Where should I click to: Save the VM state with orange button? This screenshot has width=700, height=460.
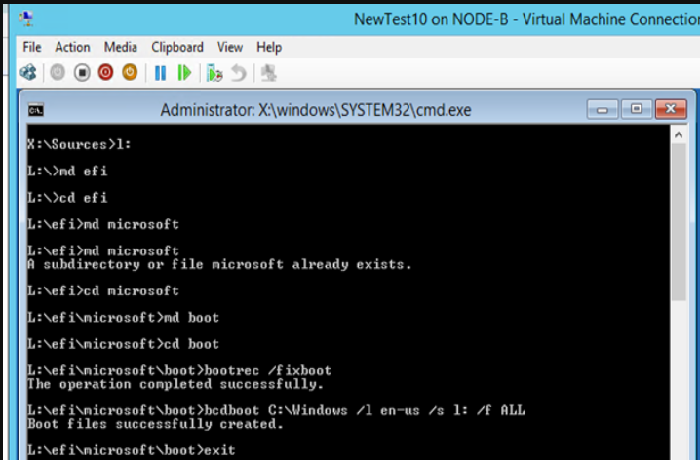click(x=130, y=72)
